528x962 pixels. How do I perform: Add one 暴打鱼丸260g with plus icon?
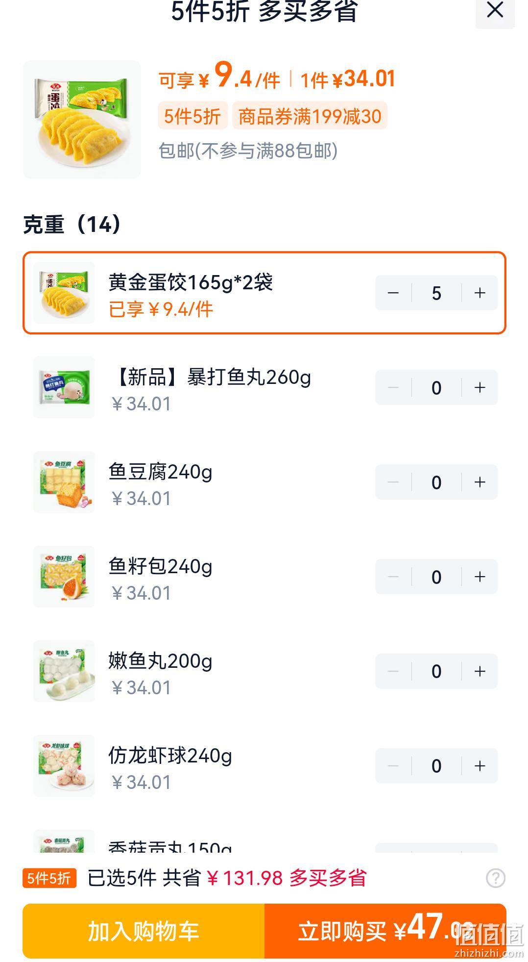(x=480, y=387)
